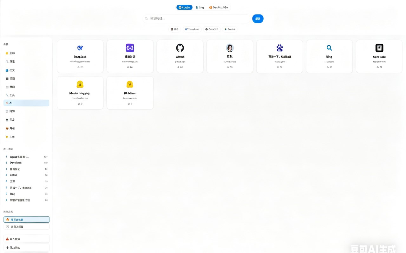Click the Baidu paw card icon
Image resolution: width=406 pixels, height=253 pixels.
tap(279, 48)
